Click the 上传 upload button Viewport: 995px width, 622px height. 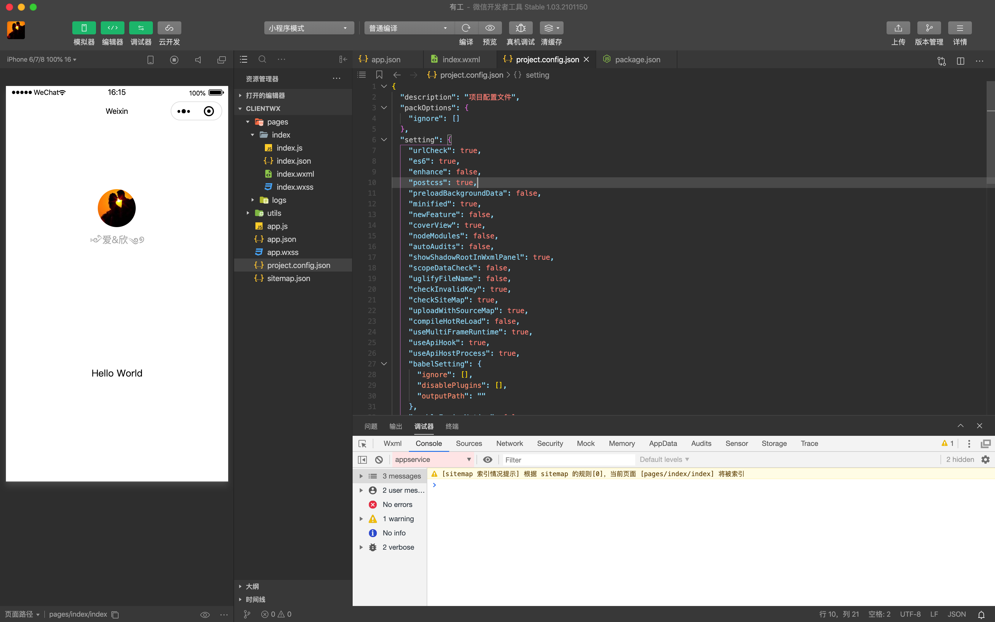[898, 28]
